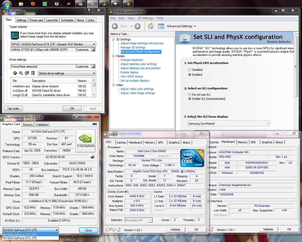302x242 pixels.
Task: Select the Do not use SLI option
Action: (190, 95)
